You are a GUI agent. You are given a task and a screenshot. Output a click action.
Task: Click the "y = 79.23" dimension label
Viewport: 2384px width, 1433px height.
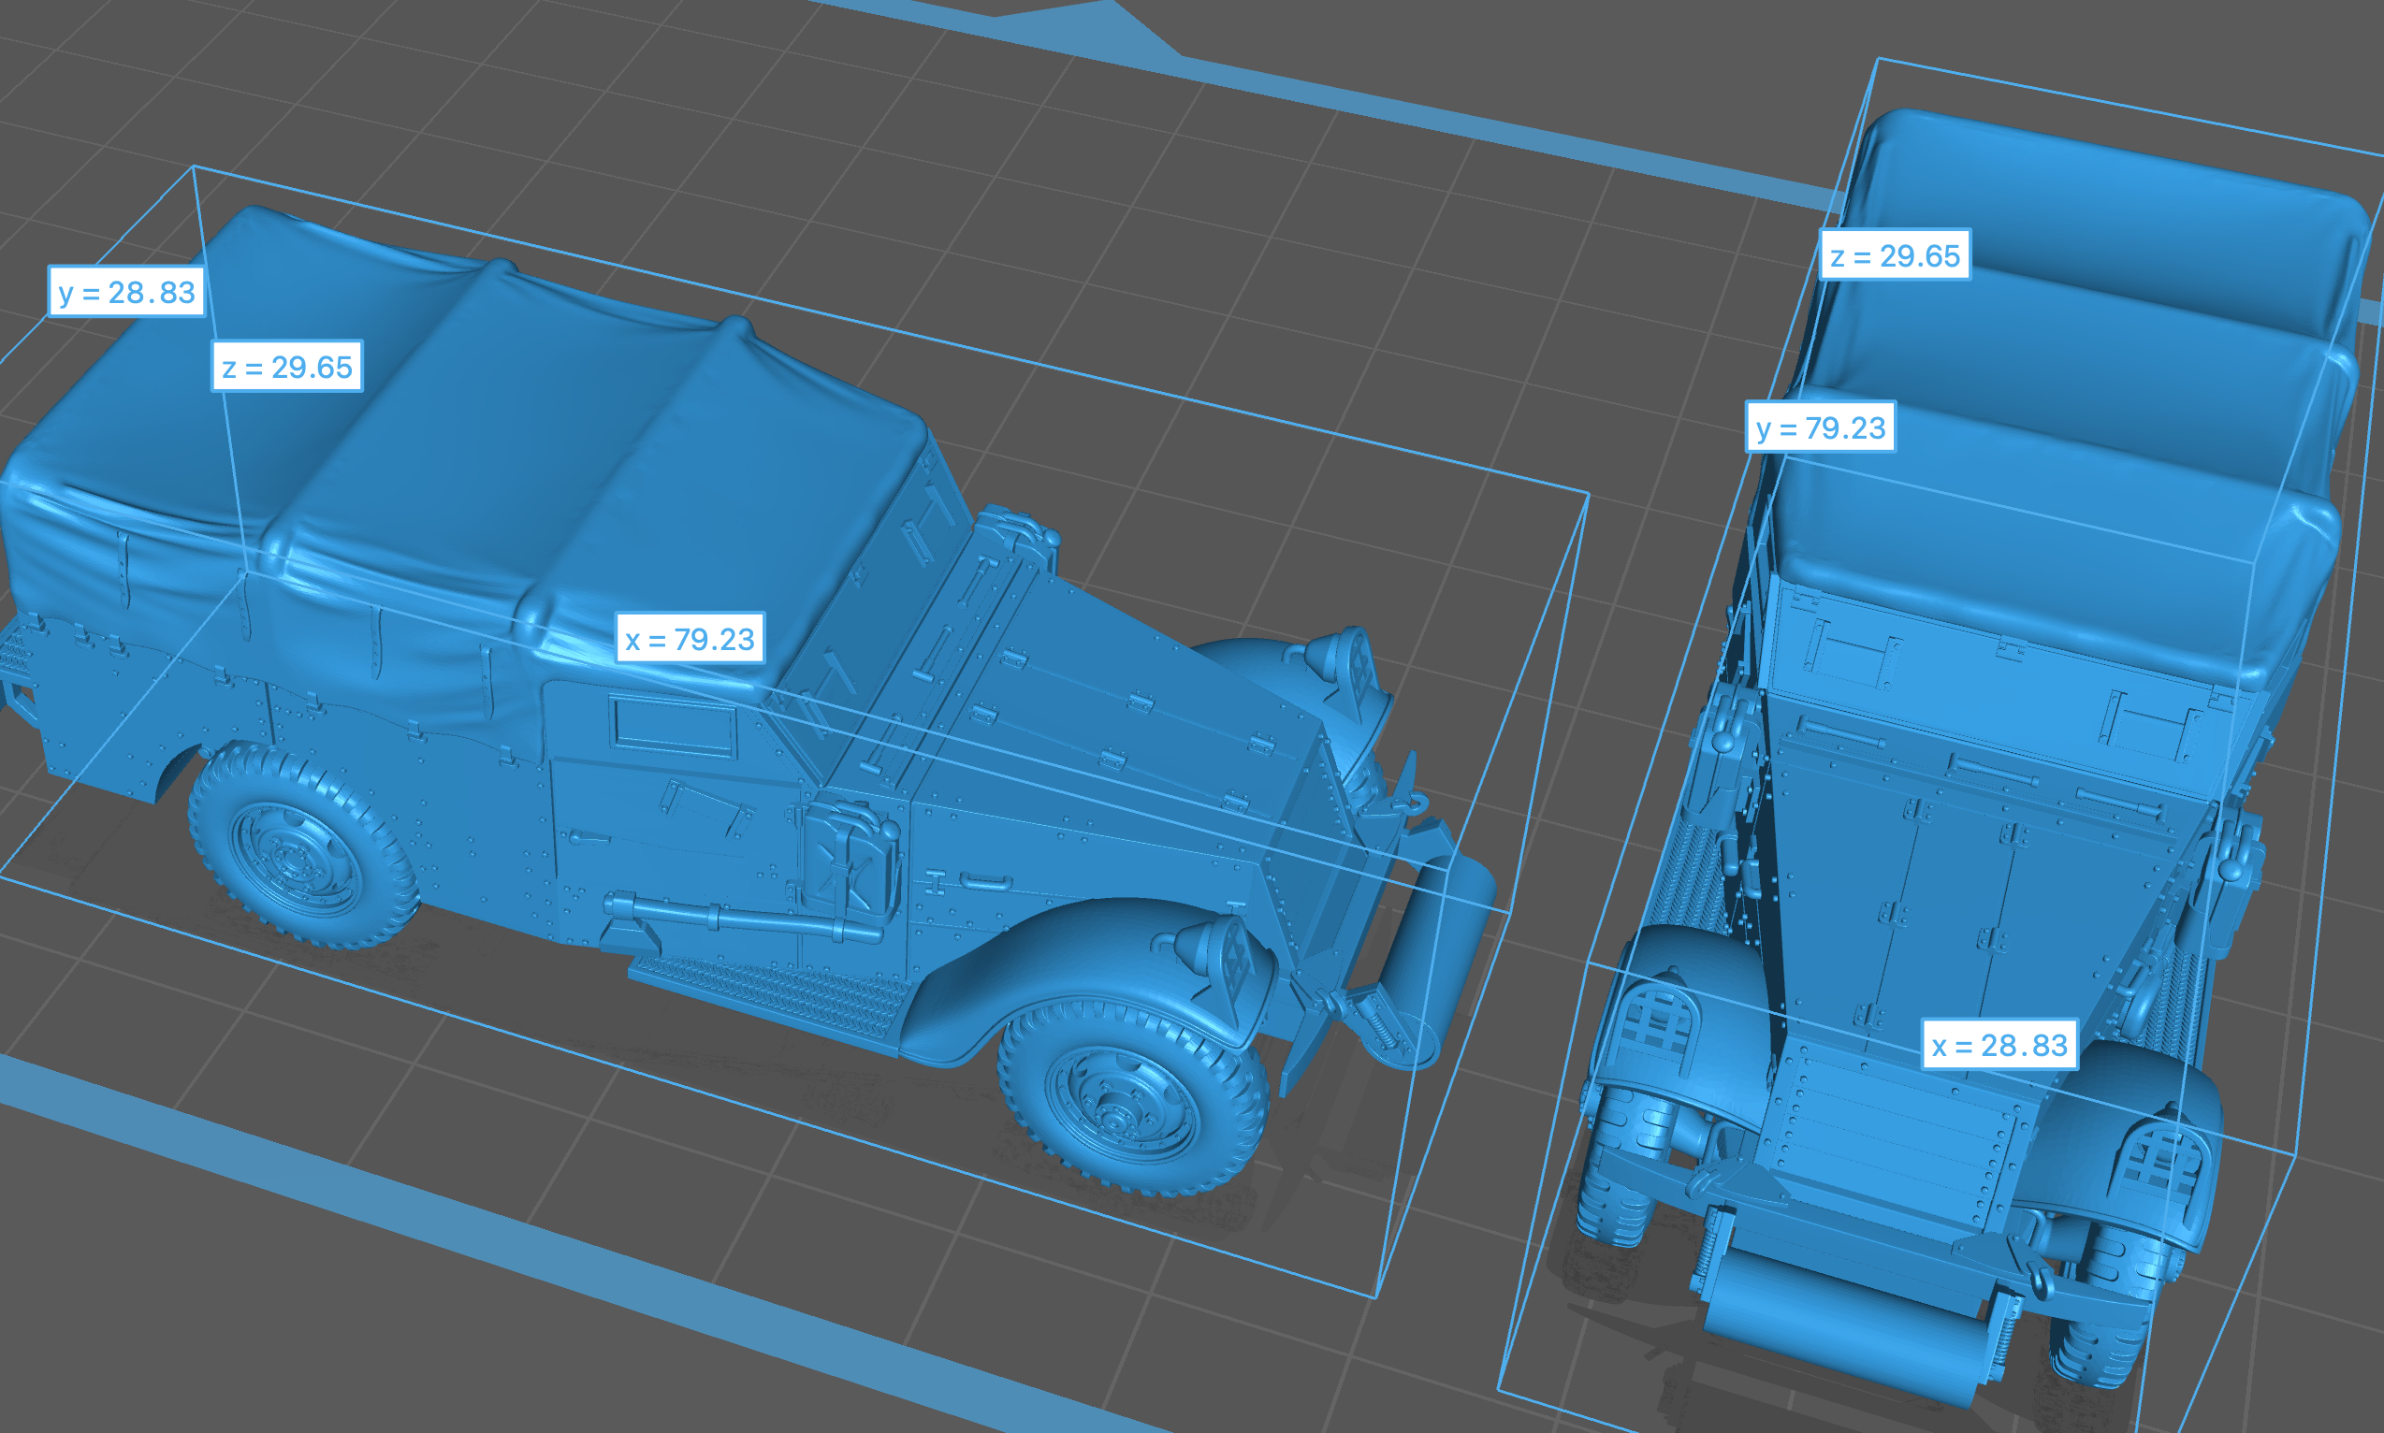[x=1821, y=427]
